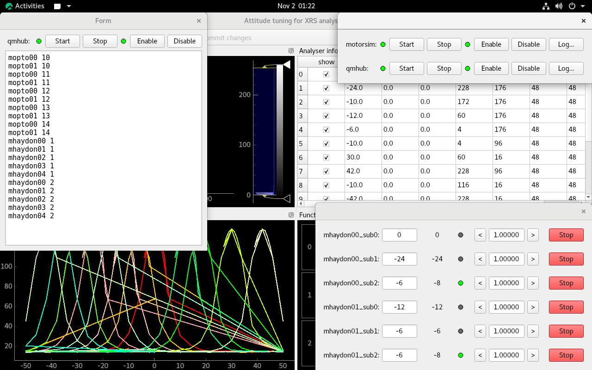Click the network status icon in top bar
592x370 pixels.
[x=546, y=6]
